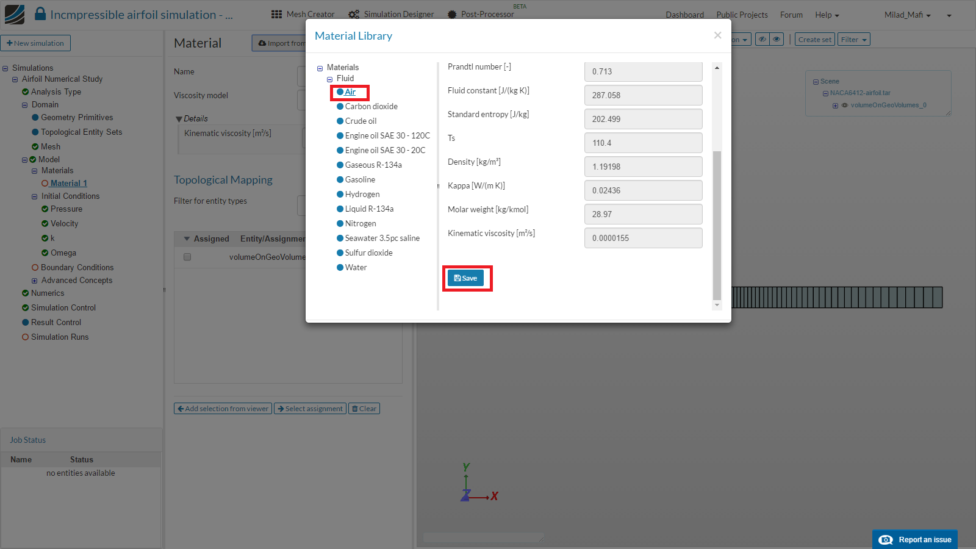Open the Milad_Mafi user dropdown
Image resolution: width=976 pixels, height=549 pixels.
pos(908,15)
